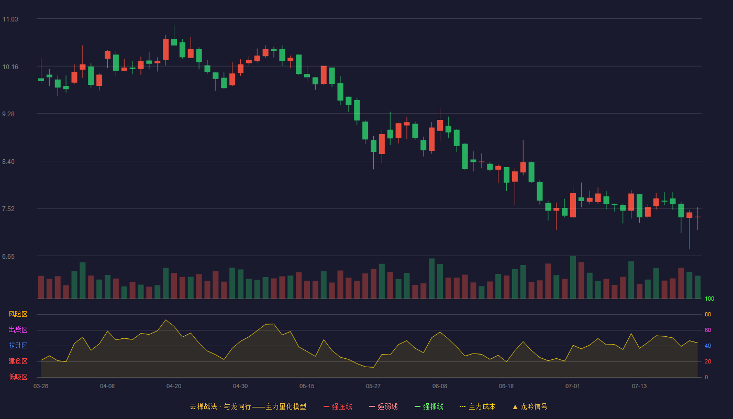Click the 07-13 date label
Viewport: 733px width, 419px height.
[x=639, y=386]
